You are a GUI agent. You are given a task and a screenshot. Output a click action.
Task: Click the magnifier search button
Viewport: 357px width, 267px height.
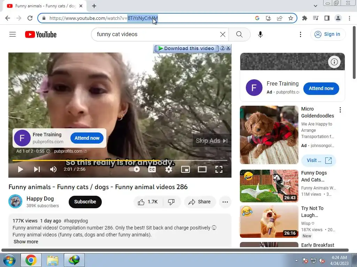pyautogui.click(x=239, y=34)
